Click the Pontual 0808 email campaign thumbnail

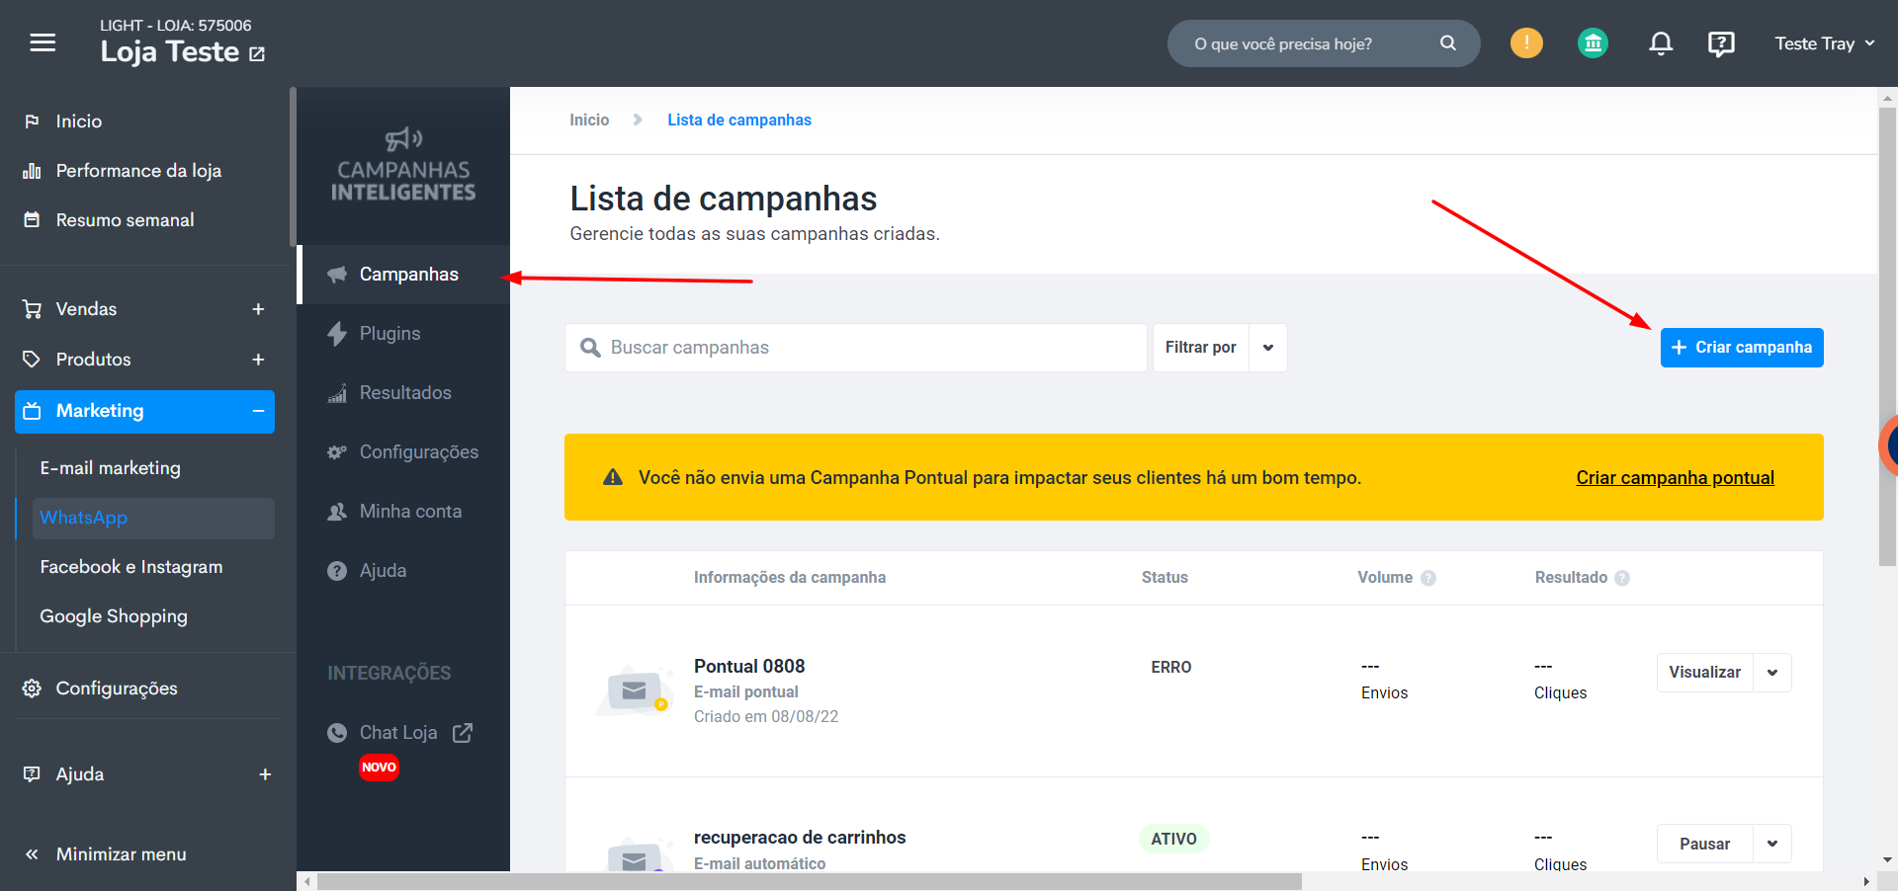[633, 690]
